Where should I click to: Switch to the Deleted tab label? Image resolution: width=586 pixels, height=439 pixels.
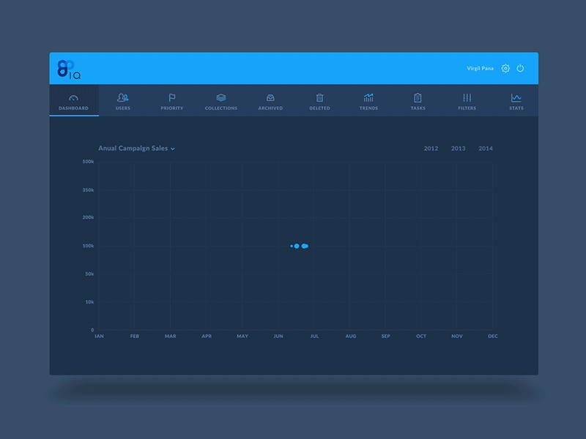click(x=319, y=108)
